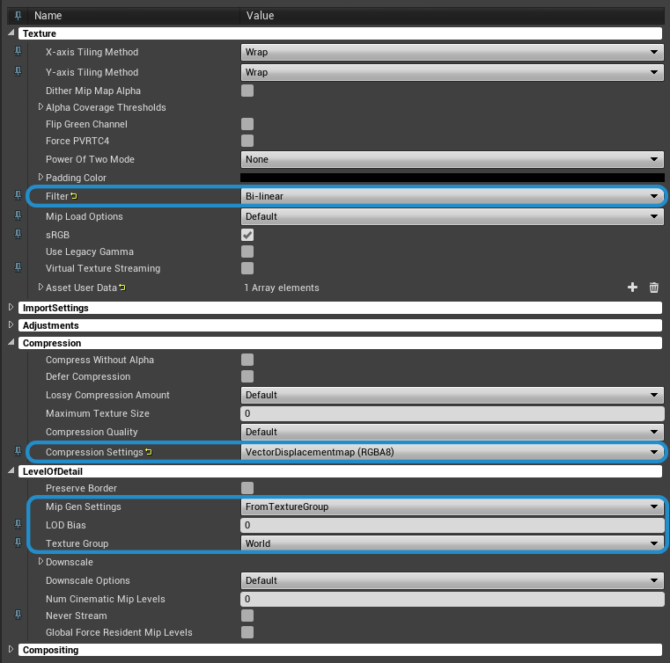Expand the Compositing category header
Image resolution: width=670 pixels, height=663 pixels.
coord(11,650)
